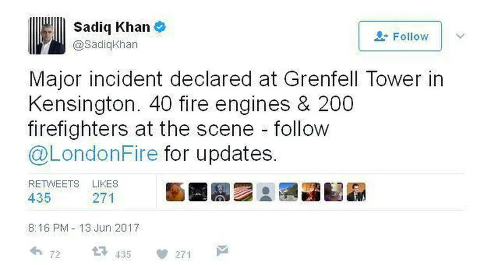This screenshot has height=265, width=484.
Task: Click the blue verified badge
Action: (x=161, y=27)
